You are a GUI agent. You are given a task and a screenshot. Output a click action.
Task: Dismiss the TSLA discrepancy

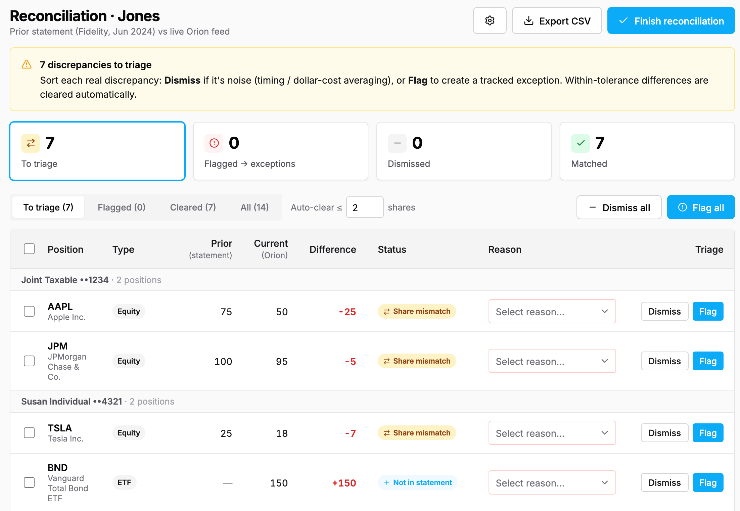tap(664, 433)
